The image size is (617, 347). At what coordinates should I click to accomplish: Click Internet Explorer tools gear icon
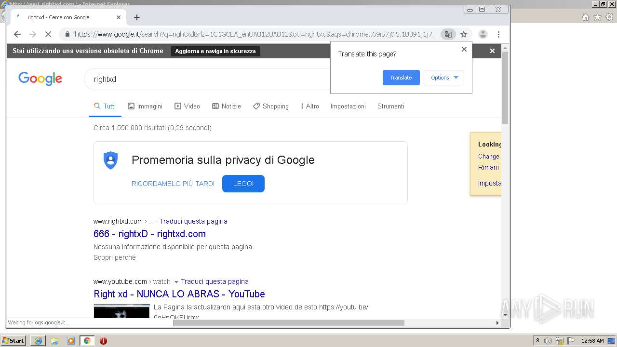click(x=609, y=17)
